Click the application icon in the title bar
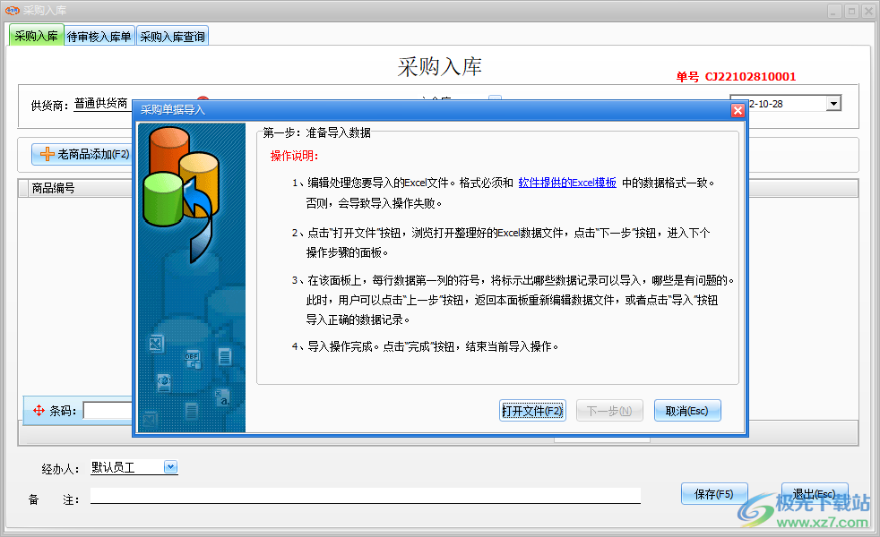The image size is (880, 537). point(13,10)
